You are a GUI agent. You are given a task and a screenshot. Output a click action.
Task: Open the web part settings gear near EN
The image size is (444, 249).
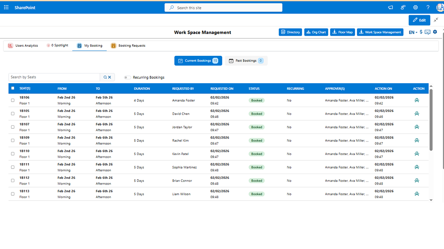tap(435, 32)
